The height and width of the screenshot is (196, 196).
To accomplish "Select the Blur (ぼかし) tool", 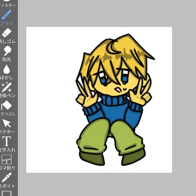I will click(x=7, y=71).
